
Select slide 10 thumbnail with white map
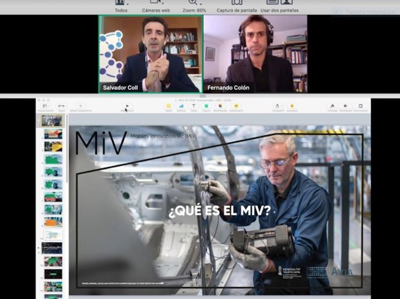(53, 235)
